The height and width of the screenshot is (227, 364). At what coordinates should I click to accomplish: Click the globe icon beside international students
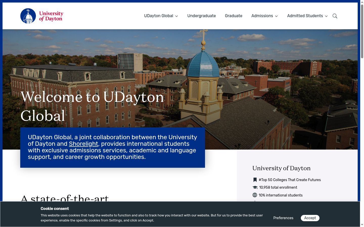255,195
